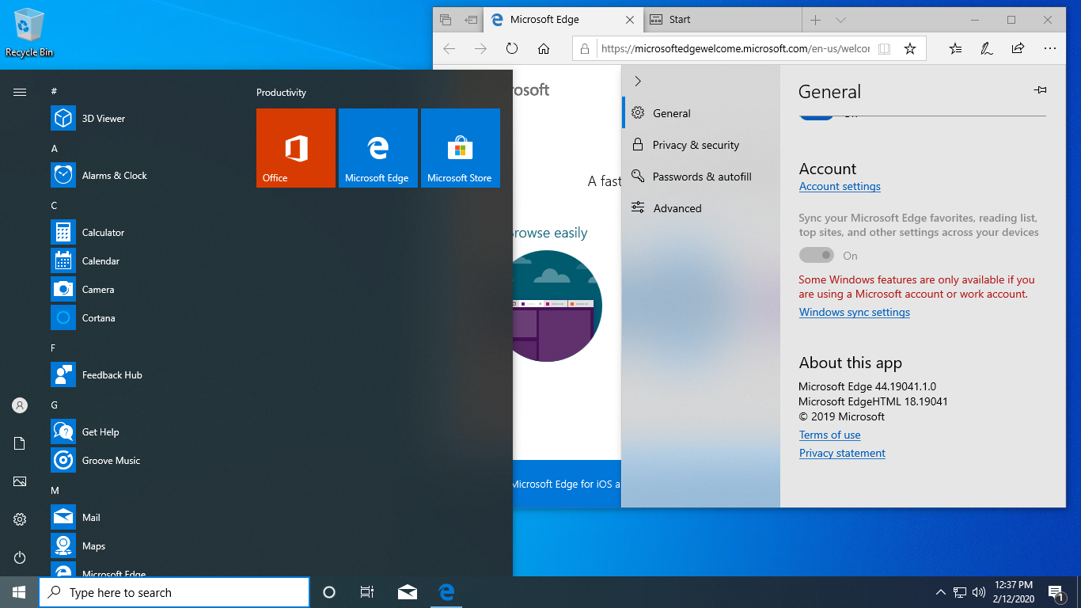Screen dimensions: 1081x608
Task: Refresh the Edge page
Action: click(512, 49)
